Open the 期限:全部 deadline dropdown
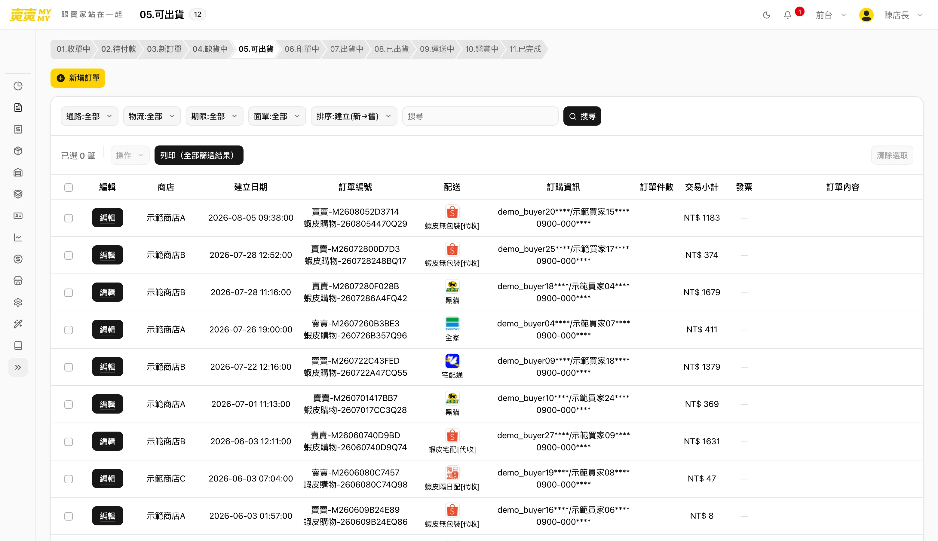The image size is (938, 541). (x=214, y=116)
